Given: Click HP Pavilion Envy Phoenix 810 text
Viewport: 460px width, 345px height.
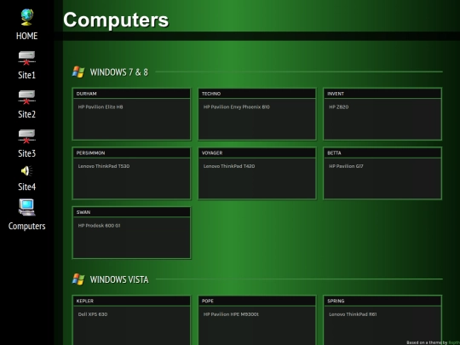Looking at the screenshot, I should click(237, 107).
